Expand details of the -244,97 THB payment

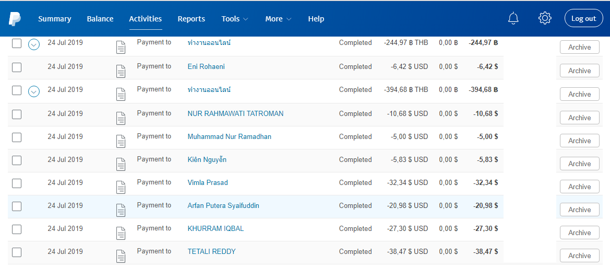tap(34, 44)
